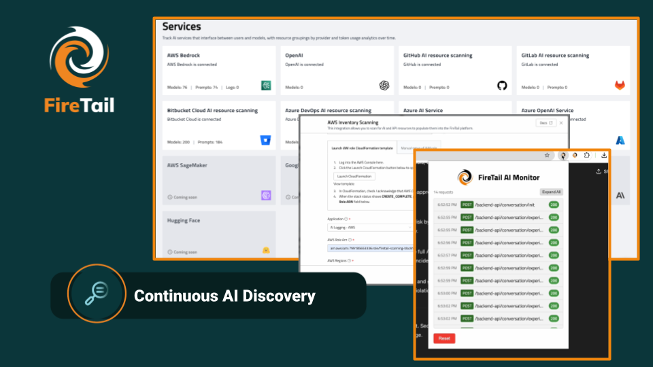
Task: Open the Application dropdown AI Logging - AWS
Action: coord(370,228)
